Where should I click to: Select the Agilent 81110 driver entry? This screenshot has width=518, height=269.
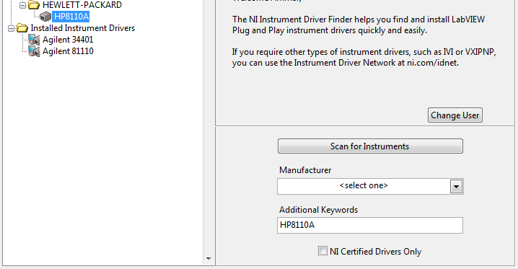(x=68, y=51)
